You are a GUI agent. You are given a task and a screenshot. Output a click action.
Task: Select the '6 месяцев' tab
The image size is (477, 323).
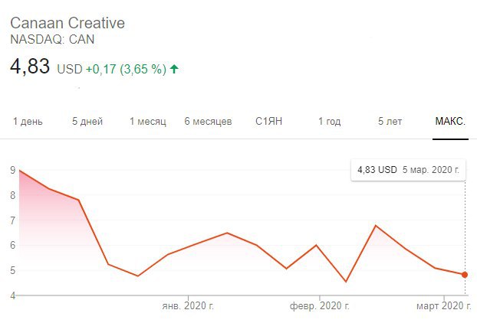pyautogui.click(x=208, y=122)
